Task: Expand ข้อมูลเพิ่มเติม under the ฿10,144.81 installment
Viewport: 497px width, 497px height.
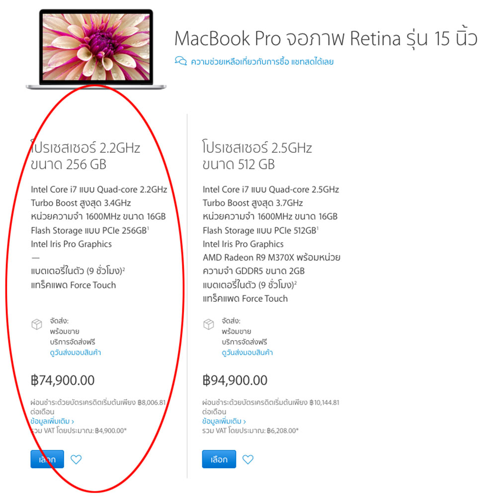Action: point(224,421)
